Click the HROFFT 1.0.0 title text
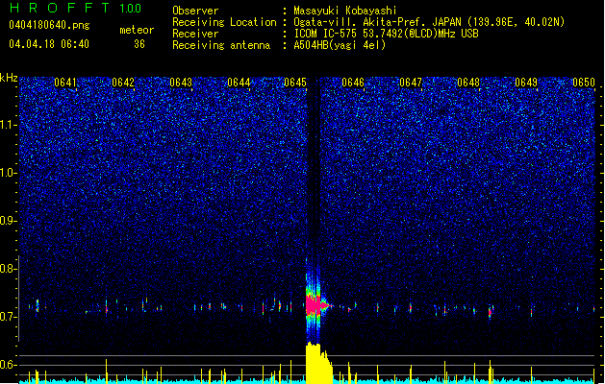 point(76,8)
